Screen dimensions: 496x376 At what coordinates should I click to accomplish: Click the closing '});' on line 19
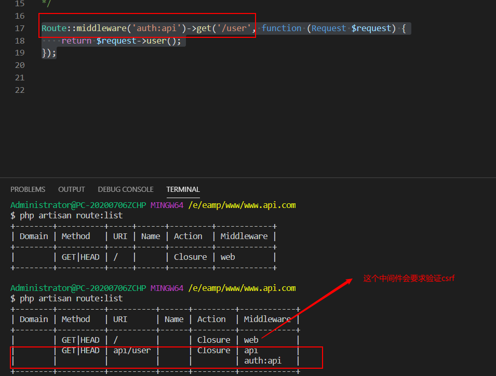[x=49, y=53]
